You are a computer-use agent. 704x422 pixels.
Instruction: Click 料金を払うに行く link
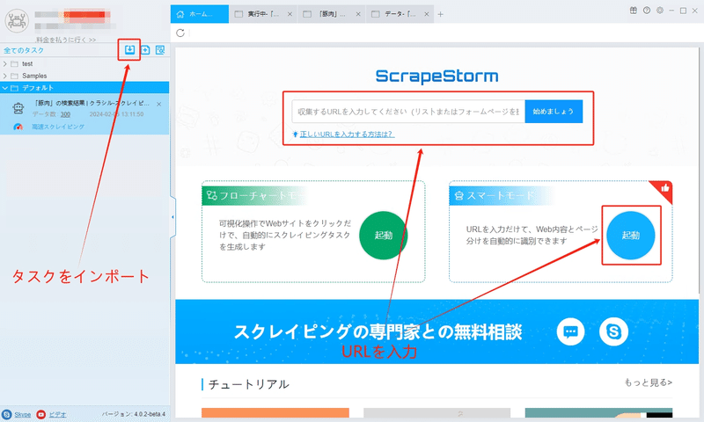click(66, 40)
